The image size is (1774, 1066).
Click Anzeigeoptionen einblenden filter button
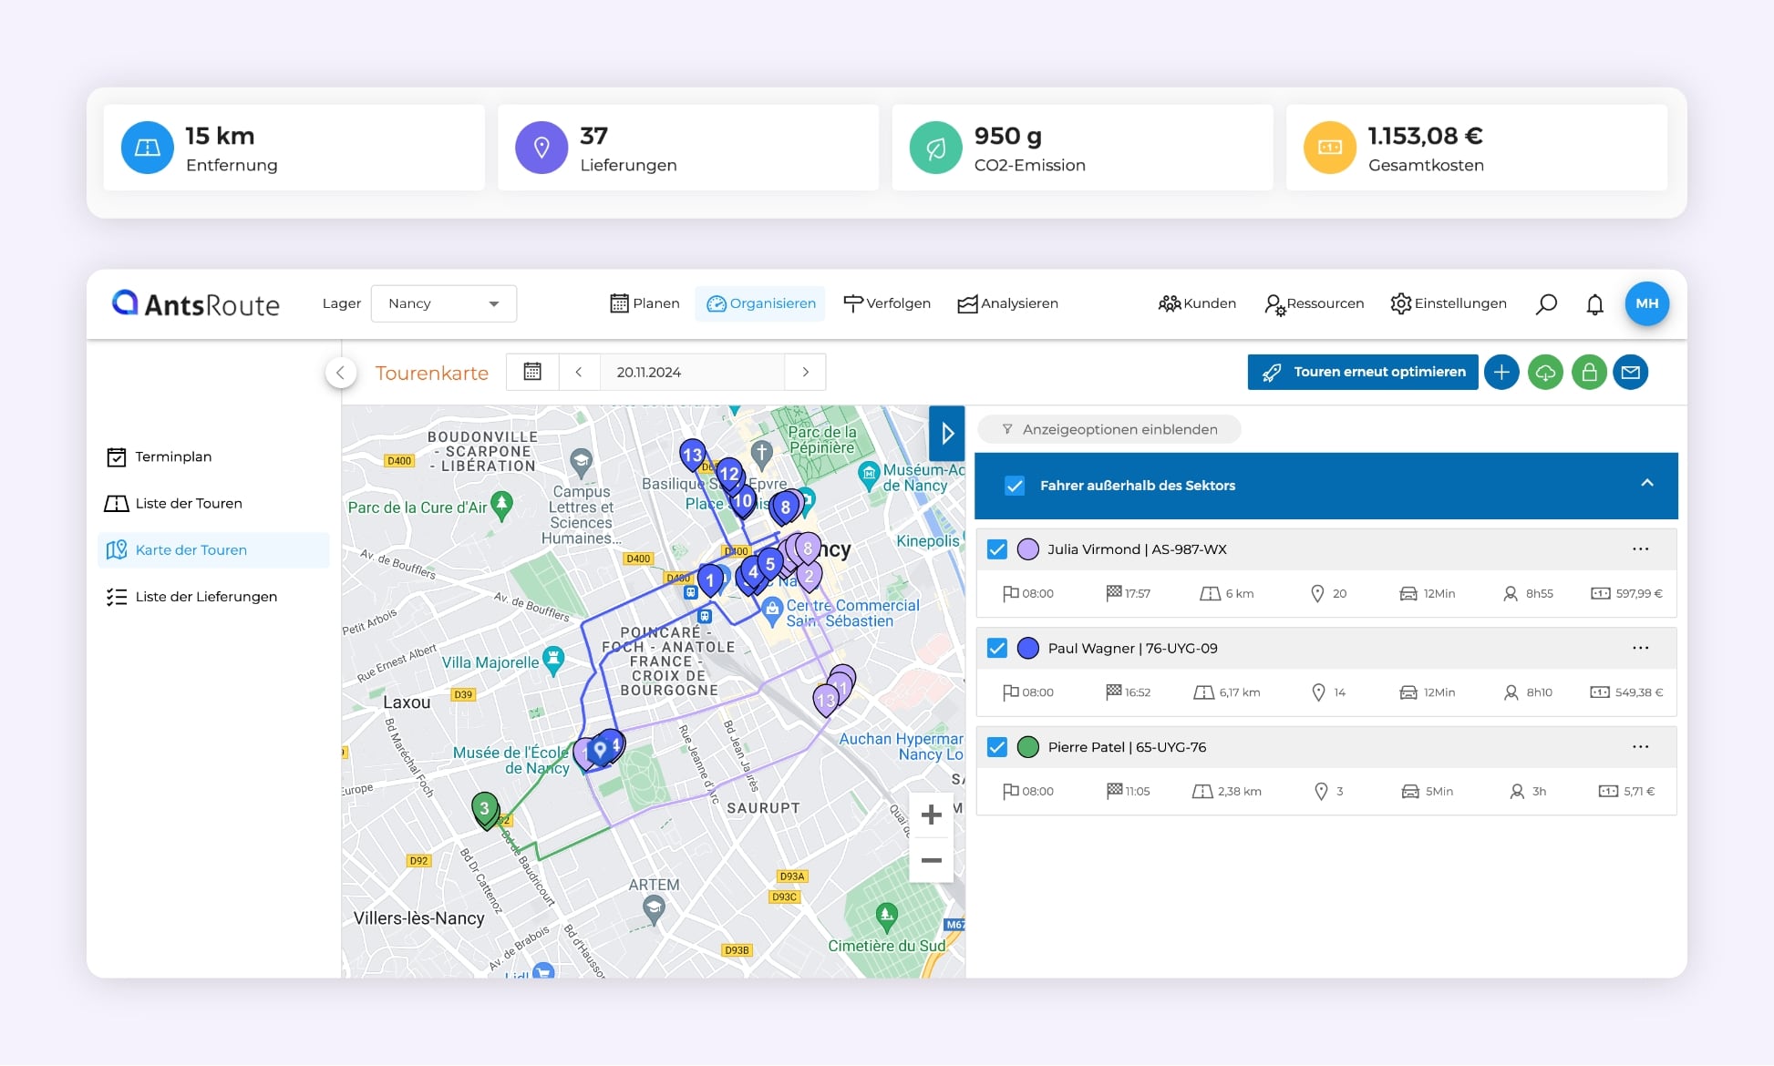coord(1109,429)
